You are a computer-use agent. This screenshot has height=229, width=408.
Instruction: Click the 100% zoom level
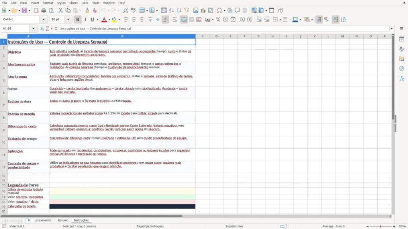point(402,226)
